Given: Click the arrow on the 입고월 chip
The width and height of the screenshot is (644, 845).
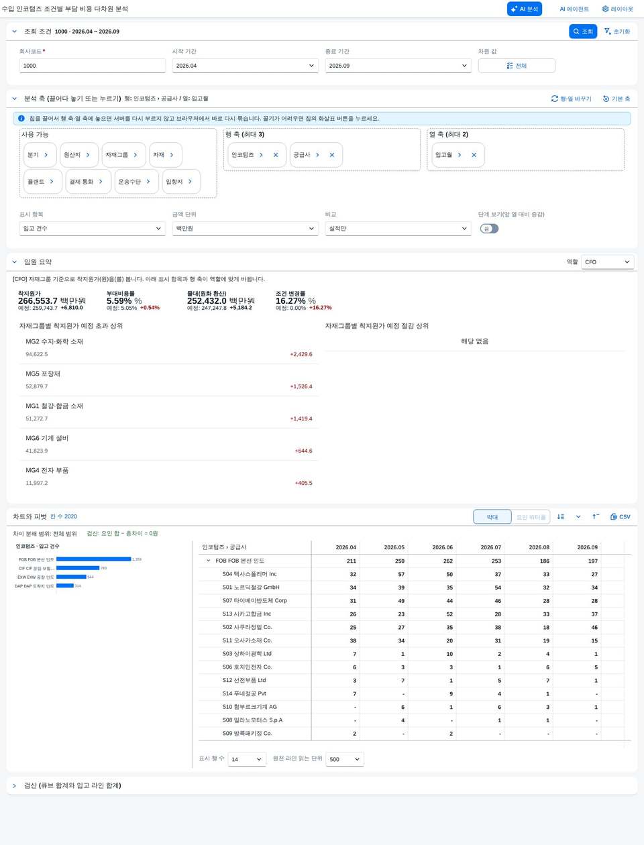Looking at the screenshot, I should coord(460,155).
